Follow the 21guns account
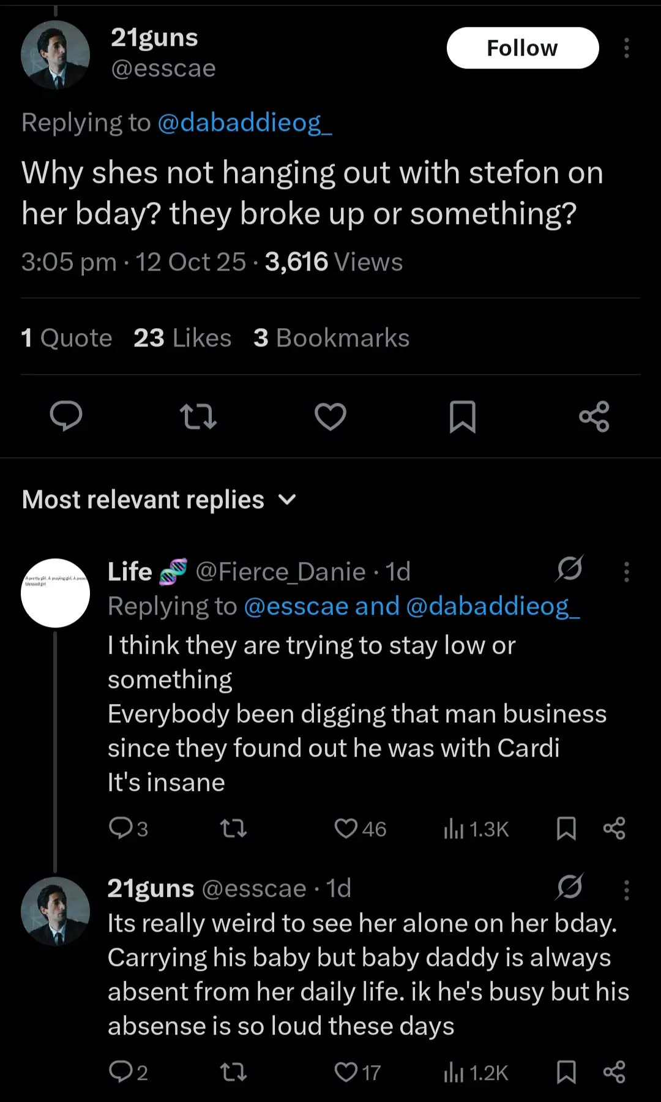The image size is (661, 1102). [522, 48]
